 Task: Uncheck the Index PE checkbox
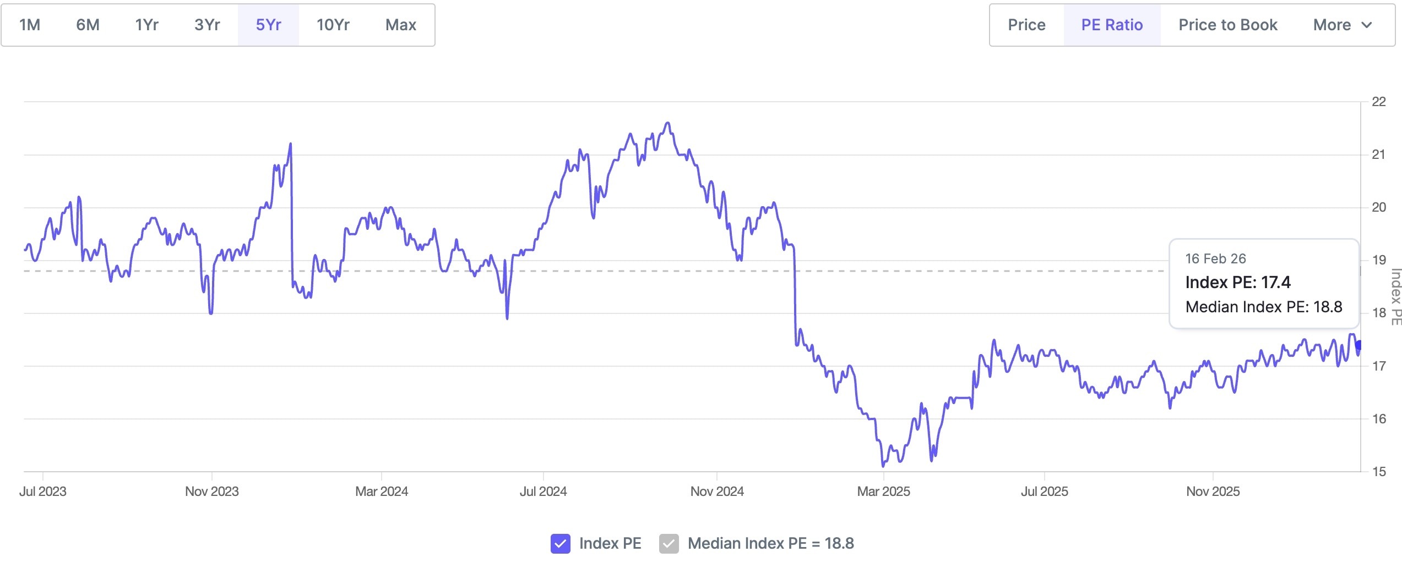pos(560,544)
